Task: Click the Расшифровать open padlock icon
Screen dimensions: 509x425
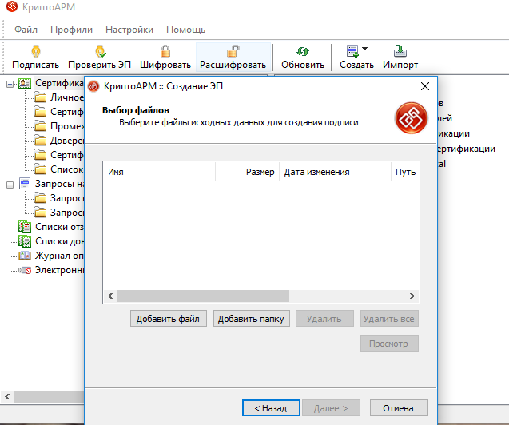Action: click(x=233, y=51)
